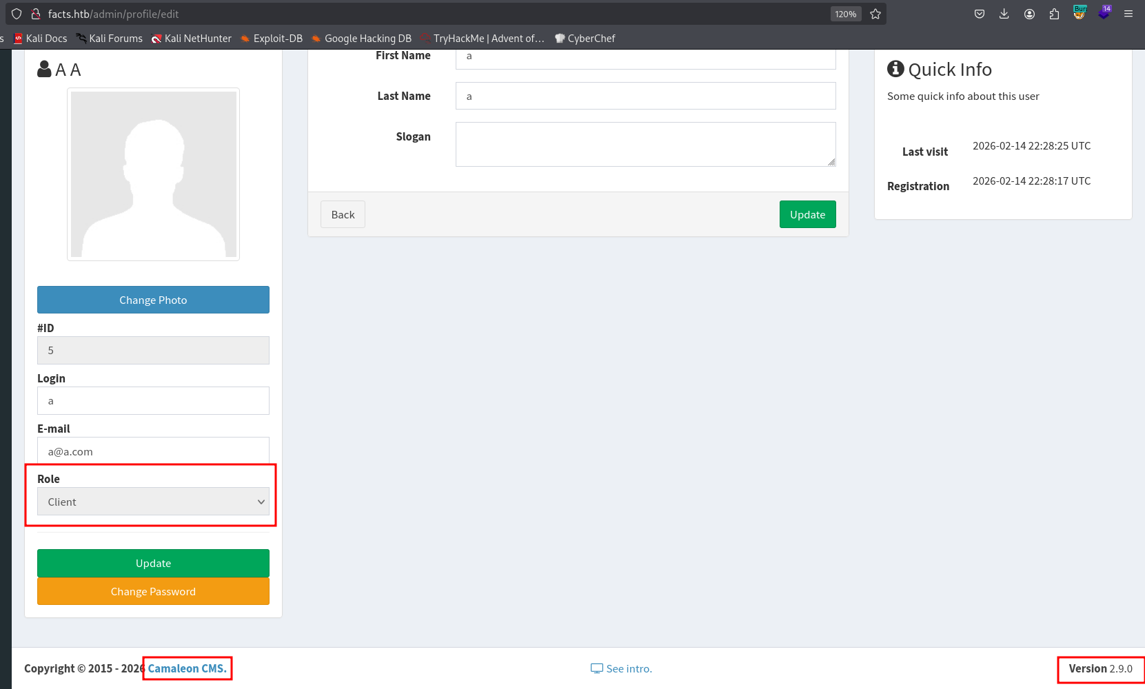
Task: Open the Firefox hamburger menu
Action: tap(1128, 14)
